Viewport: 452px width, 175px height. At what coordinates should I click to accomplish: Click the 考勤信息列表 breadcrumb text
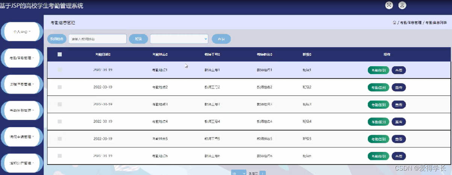[x=436, y=23]
